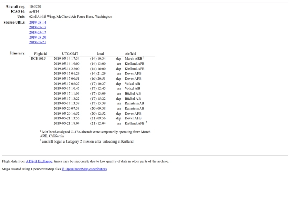This screenshot has width=290, height=217.
Task: Click local time (20) 09:38
Action: tap(98, 109)
